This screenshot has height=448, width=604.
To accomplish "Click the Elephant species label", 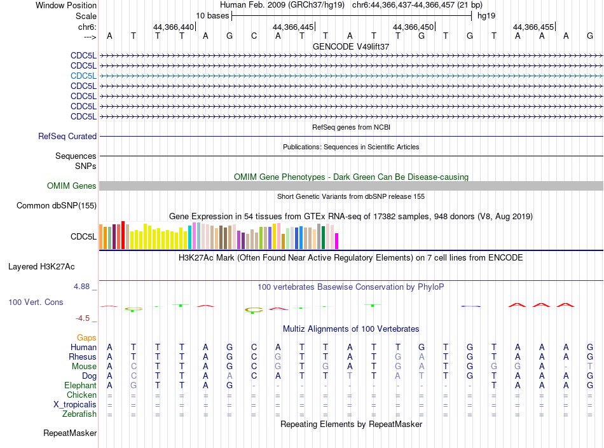I will [x=80, y=385].
